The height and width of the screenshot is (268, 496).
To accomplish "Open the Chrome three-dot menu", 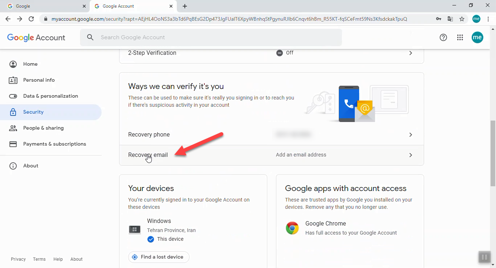I will tap(488, 19).
